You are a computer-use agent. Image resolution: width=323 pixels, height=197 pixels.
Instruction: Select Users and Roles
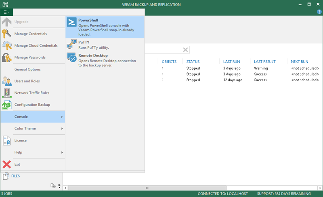(33, 81)
